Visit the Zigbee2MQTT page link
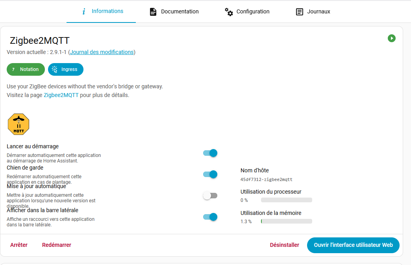 (61, 95)
